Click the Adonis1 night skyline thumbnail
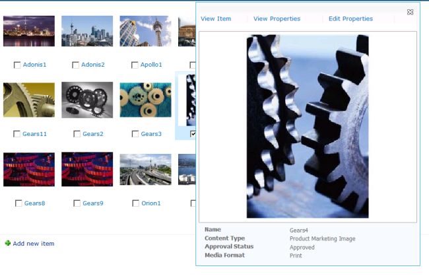This screenshot has width=429, height=276. 29,31
